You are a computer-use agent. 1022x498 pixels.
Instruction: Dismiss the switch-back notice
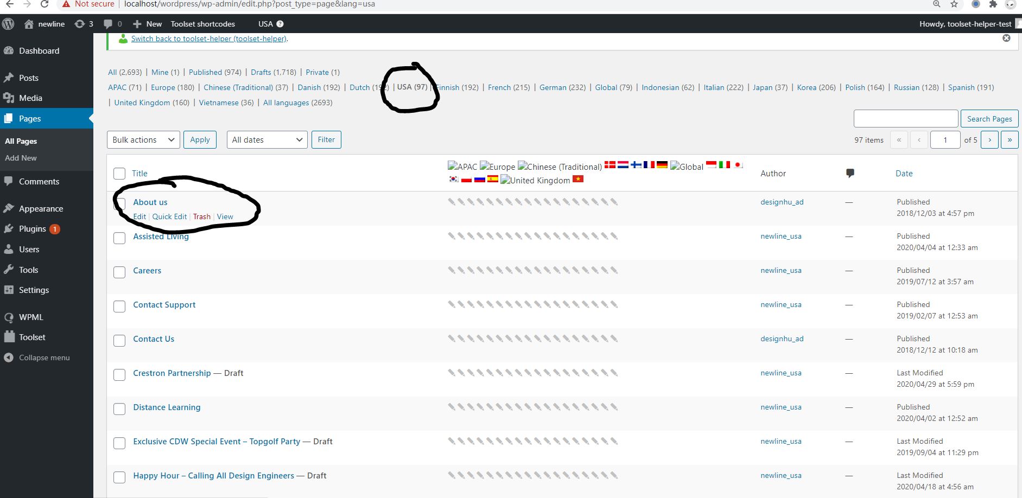coord(1006,38)
